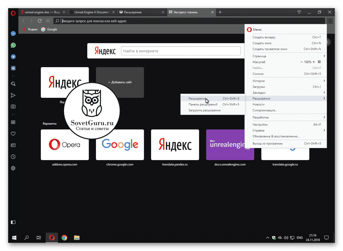This screenshot has width=343, height=251.
Task: Open the addons.opera.com tile
Action: click(65, 145)
